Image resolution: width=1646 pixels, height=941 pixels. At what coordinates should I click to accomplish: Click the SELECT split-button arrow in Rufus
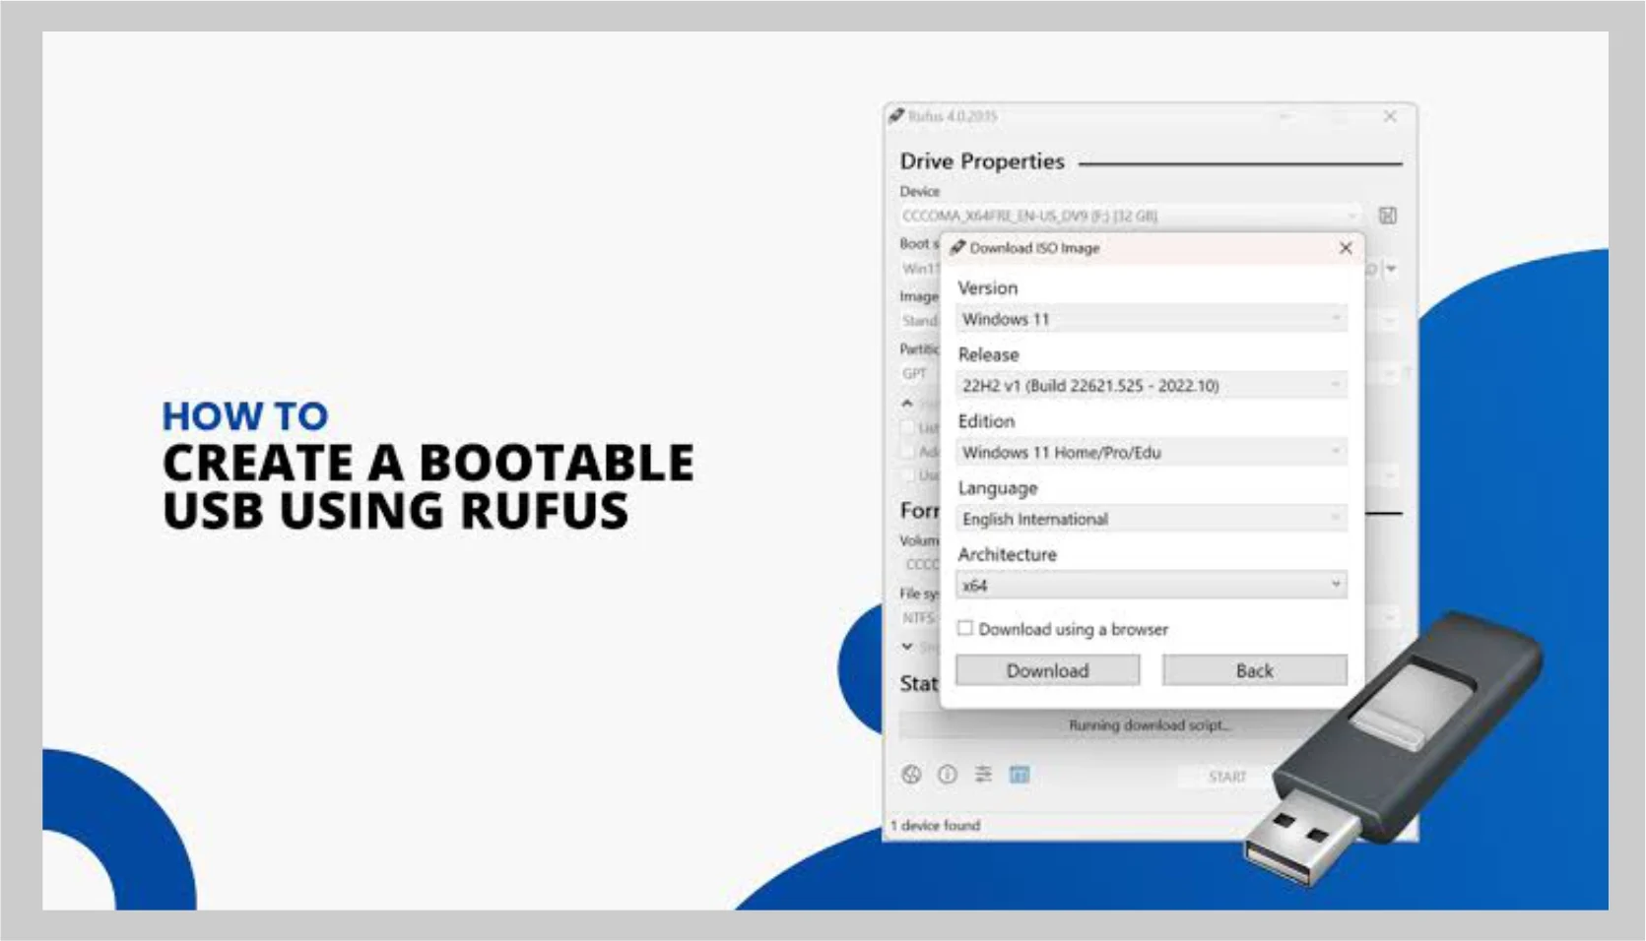(1391, 268)
